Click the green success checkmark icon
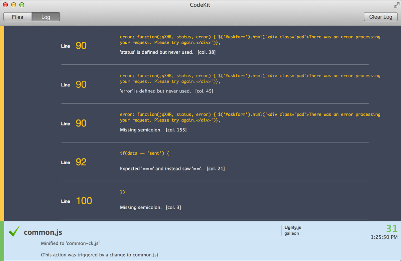Viewport: 401px width, 261px height. click(x=14, y=230)
